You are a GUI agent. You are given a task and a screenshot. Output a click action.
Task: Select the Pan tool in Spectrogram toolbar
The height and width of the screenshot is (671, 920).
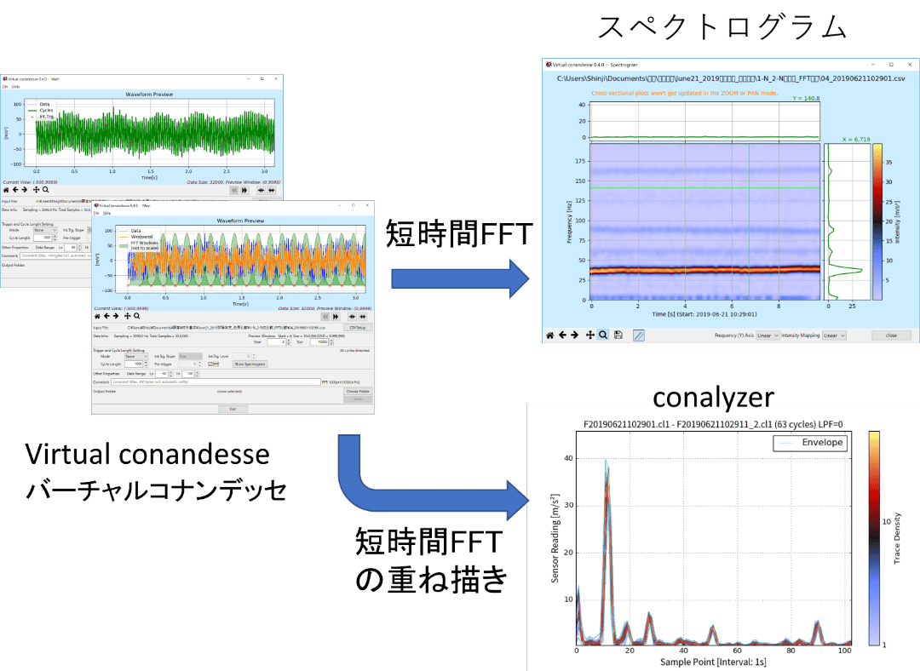tap(590, 335)
